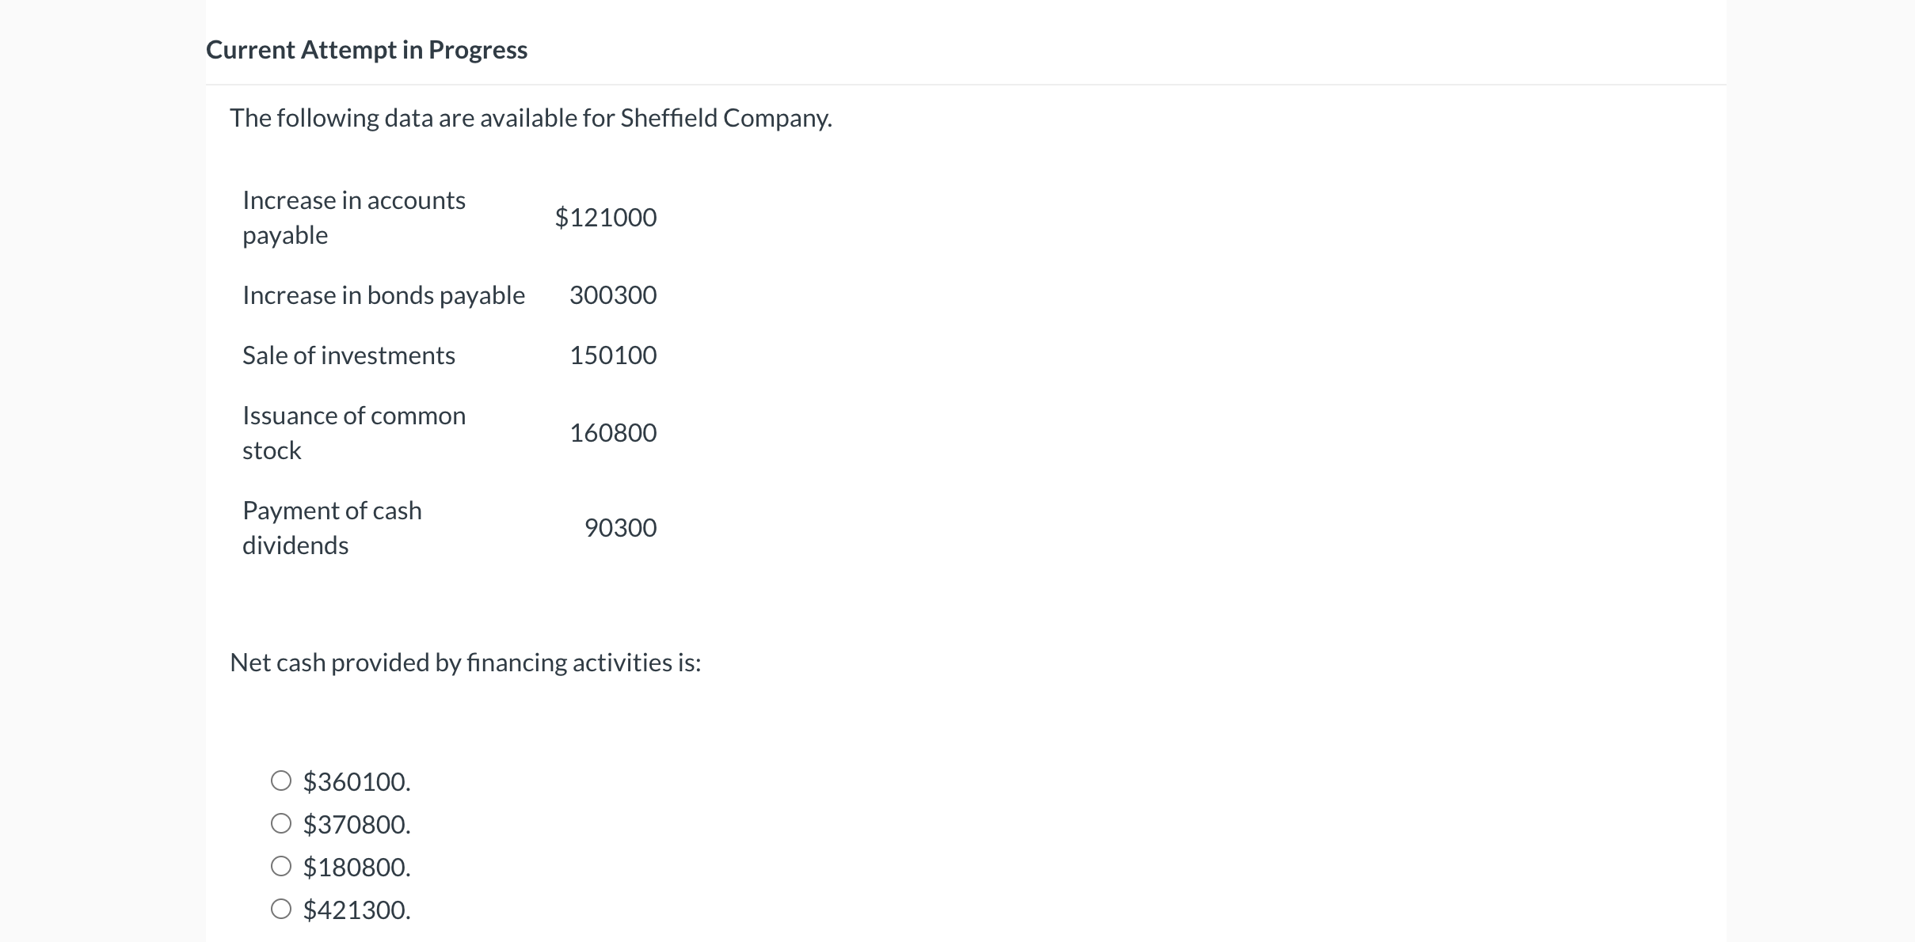Mark $421300 as the answer
1915x942 pixels.
point(281,910)
